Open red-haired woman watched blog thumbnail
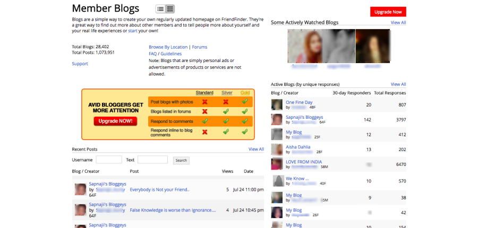The width and height of the screenshot is (478, 228). pyautogui.click(x=304, y=46)
